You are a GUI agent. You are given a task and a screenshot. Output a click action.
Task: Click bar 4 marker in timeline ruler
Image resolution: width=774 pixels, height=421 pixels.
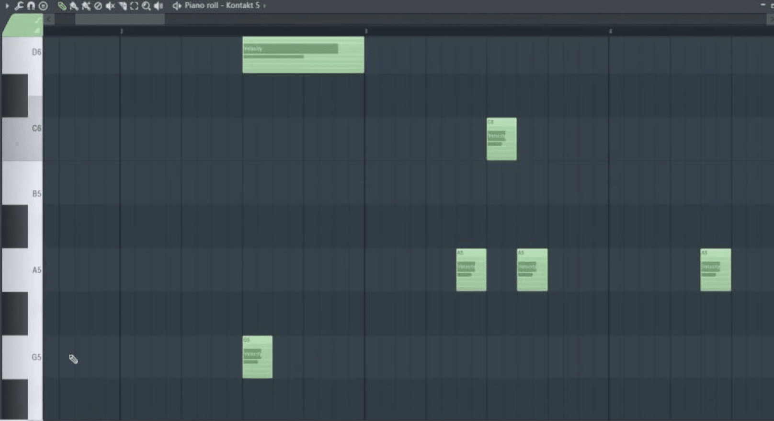[x=610, y=31]
